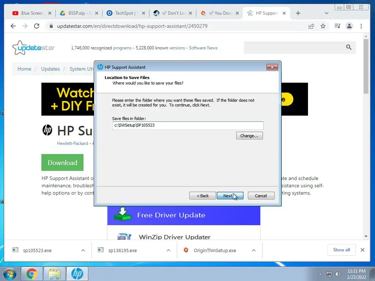Viewport: 375px width, 281px height.
Task: Close the HP Support Assistant dialog
Action: pyautogui.click(x=272, y=67)
